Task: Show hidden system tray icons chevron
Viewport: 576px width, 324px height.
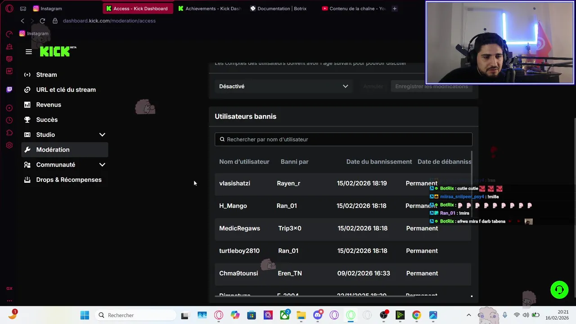Action: (x=468, y=315)
